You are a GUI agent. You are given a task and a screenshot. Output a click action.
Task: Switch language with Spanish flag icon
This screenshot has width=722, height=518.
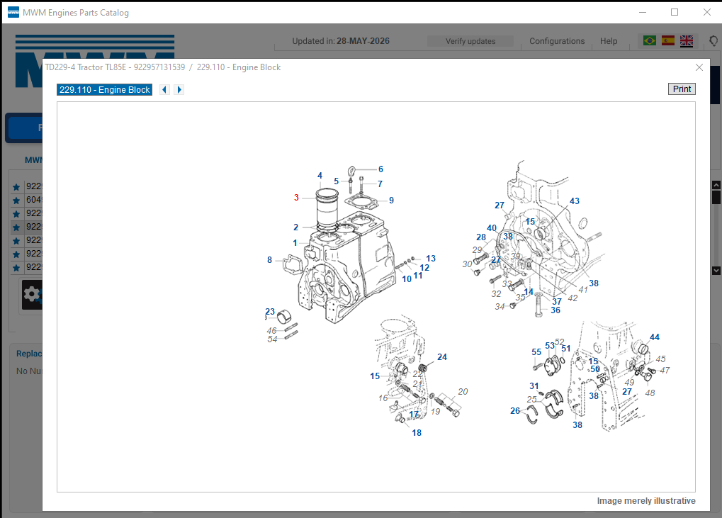click(668, 41)
